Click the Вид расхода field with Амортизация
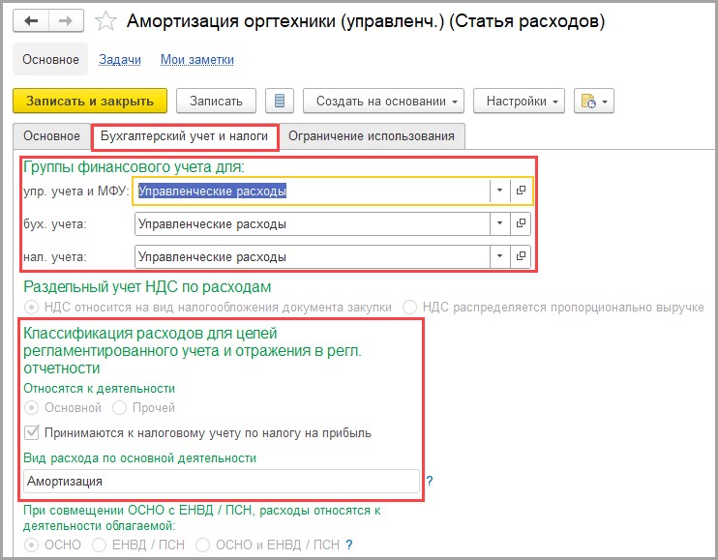This screenshot has width=718, height=560. (222, 481)
